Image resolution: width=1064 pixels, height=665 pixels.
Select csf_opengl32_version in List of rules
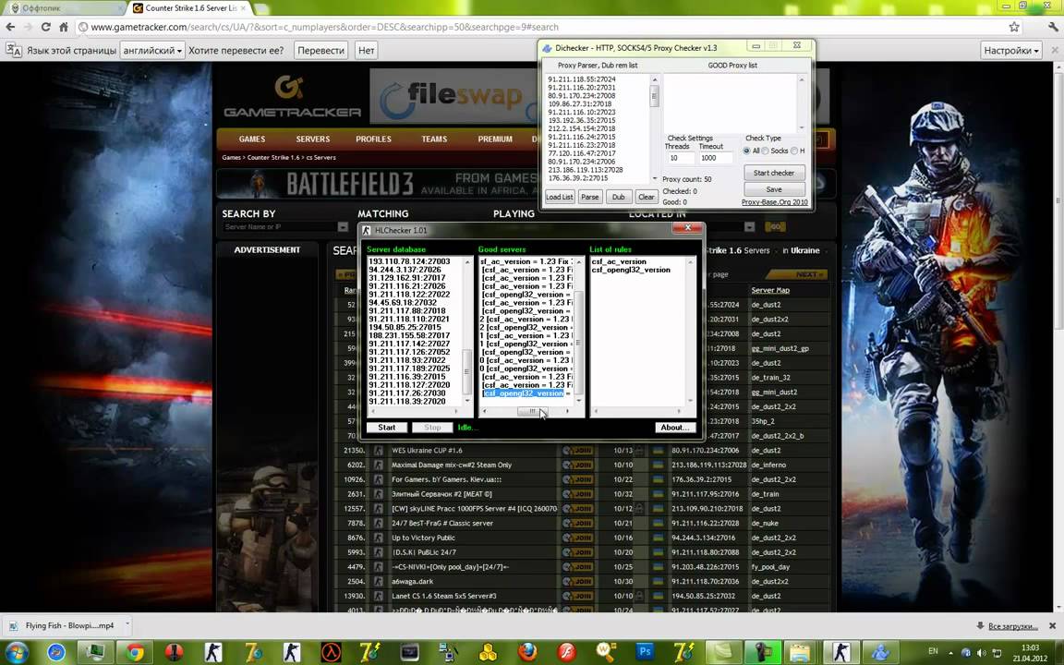point(631,270)
